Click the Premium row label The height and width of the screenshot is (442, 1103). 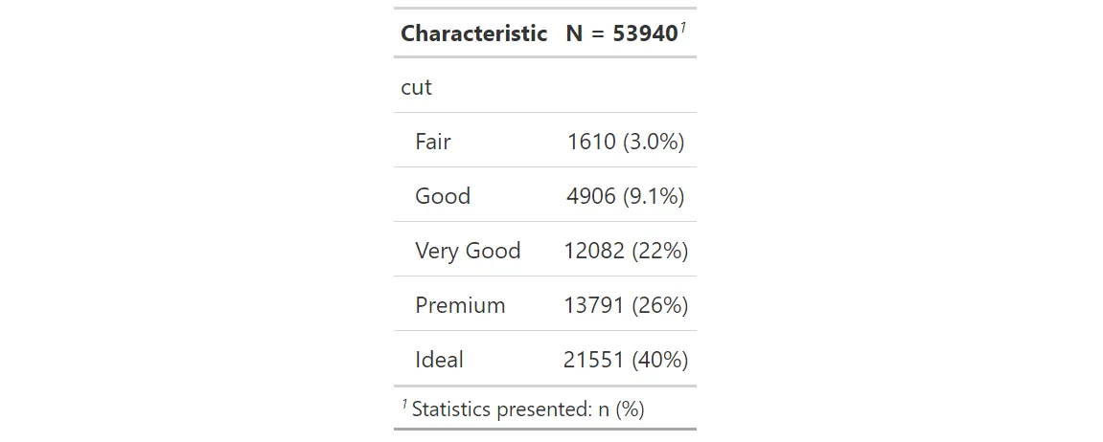pos(459,305)
